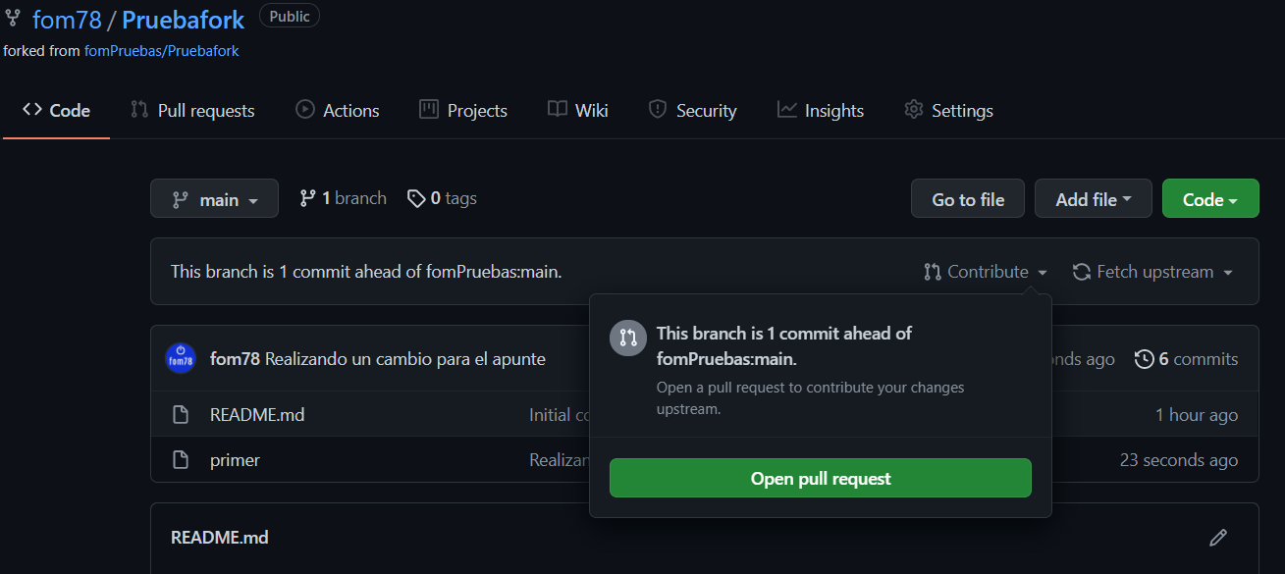Click the Go to file button
The width and height of the screenshot is (1285, 574).
967,197
